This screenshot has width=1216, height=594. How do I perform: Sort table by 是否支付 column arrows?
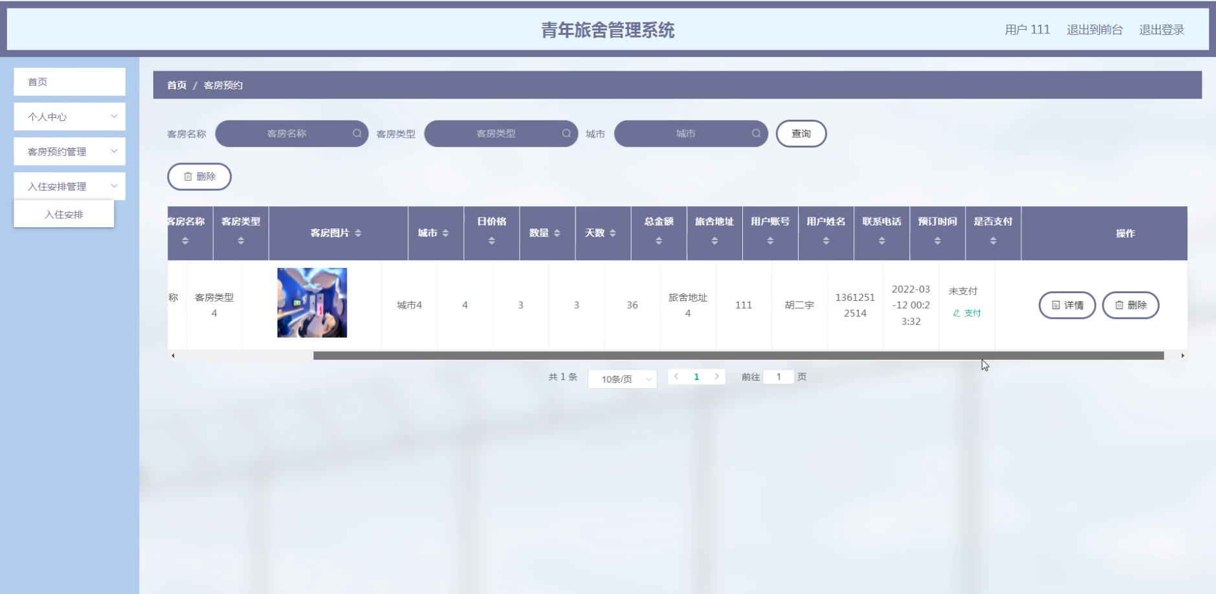point(993,241)
